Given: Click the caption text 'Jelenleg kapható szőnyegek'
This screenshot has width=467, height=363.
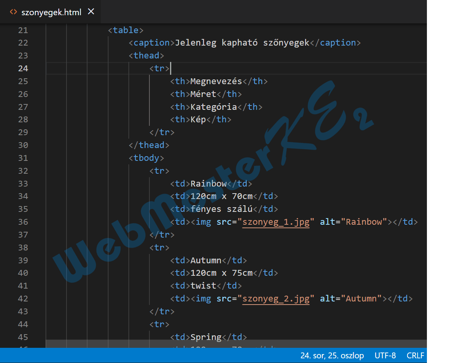Looking at the screenshot, I should tap(242, 43).
